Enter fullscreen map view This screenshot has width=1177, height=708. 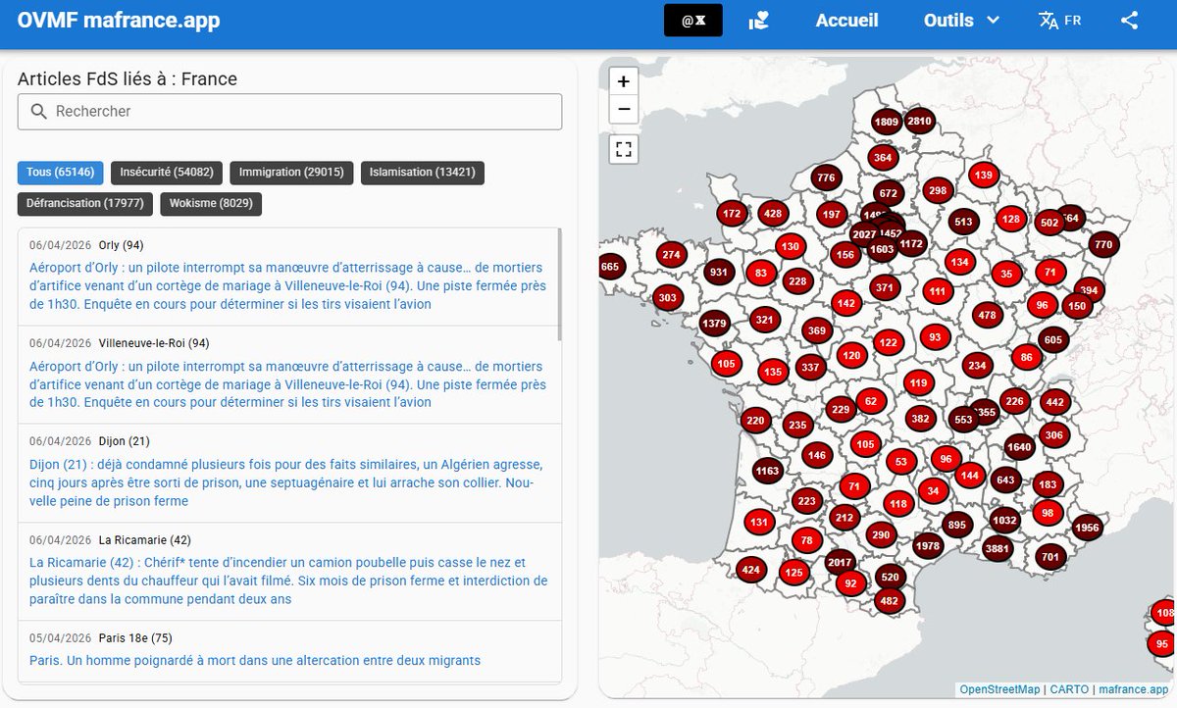(623, 149)
